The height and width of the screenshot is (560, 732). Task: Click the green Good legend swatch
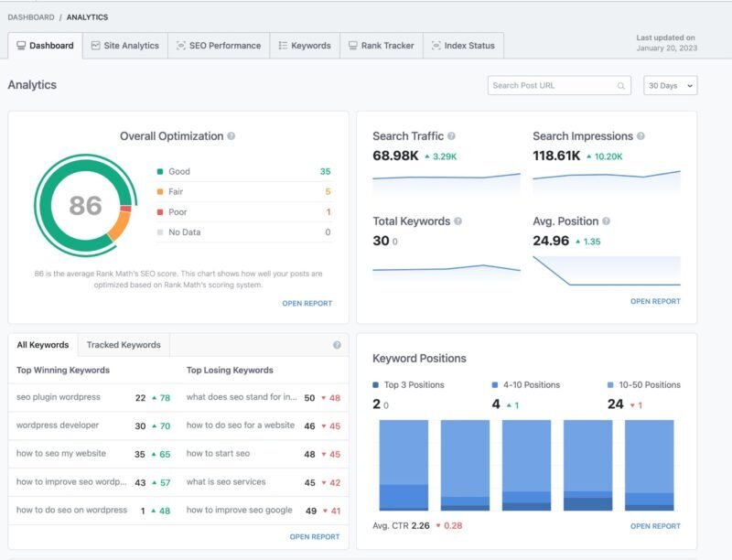(160, 172)
